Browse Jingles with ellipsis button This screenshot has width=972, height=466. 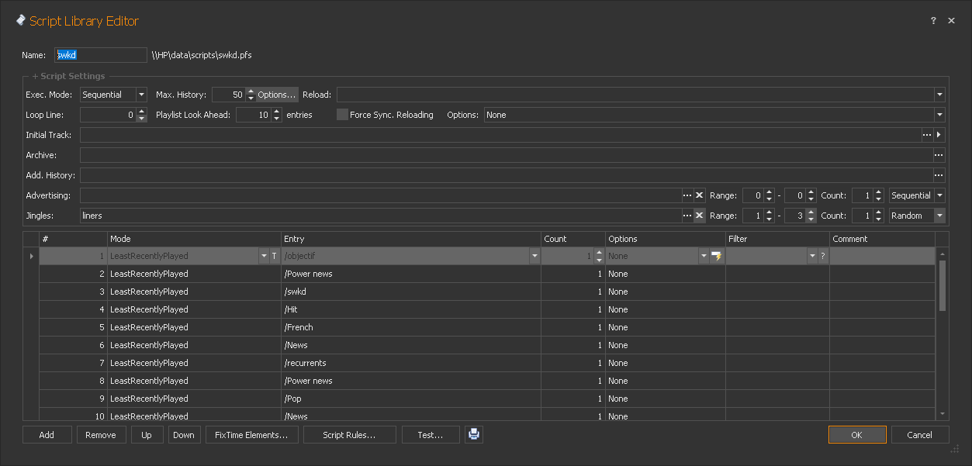click(x=687, y=216)
